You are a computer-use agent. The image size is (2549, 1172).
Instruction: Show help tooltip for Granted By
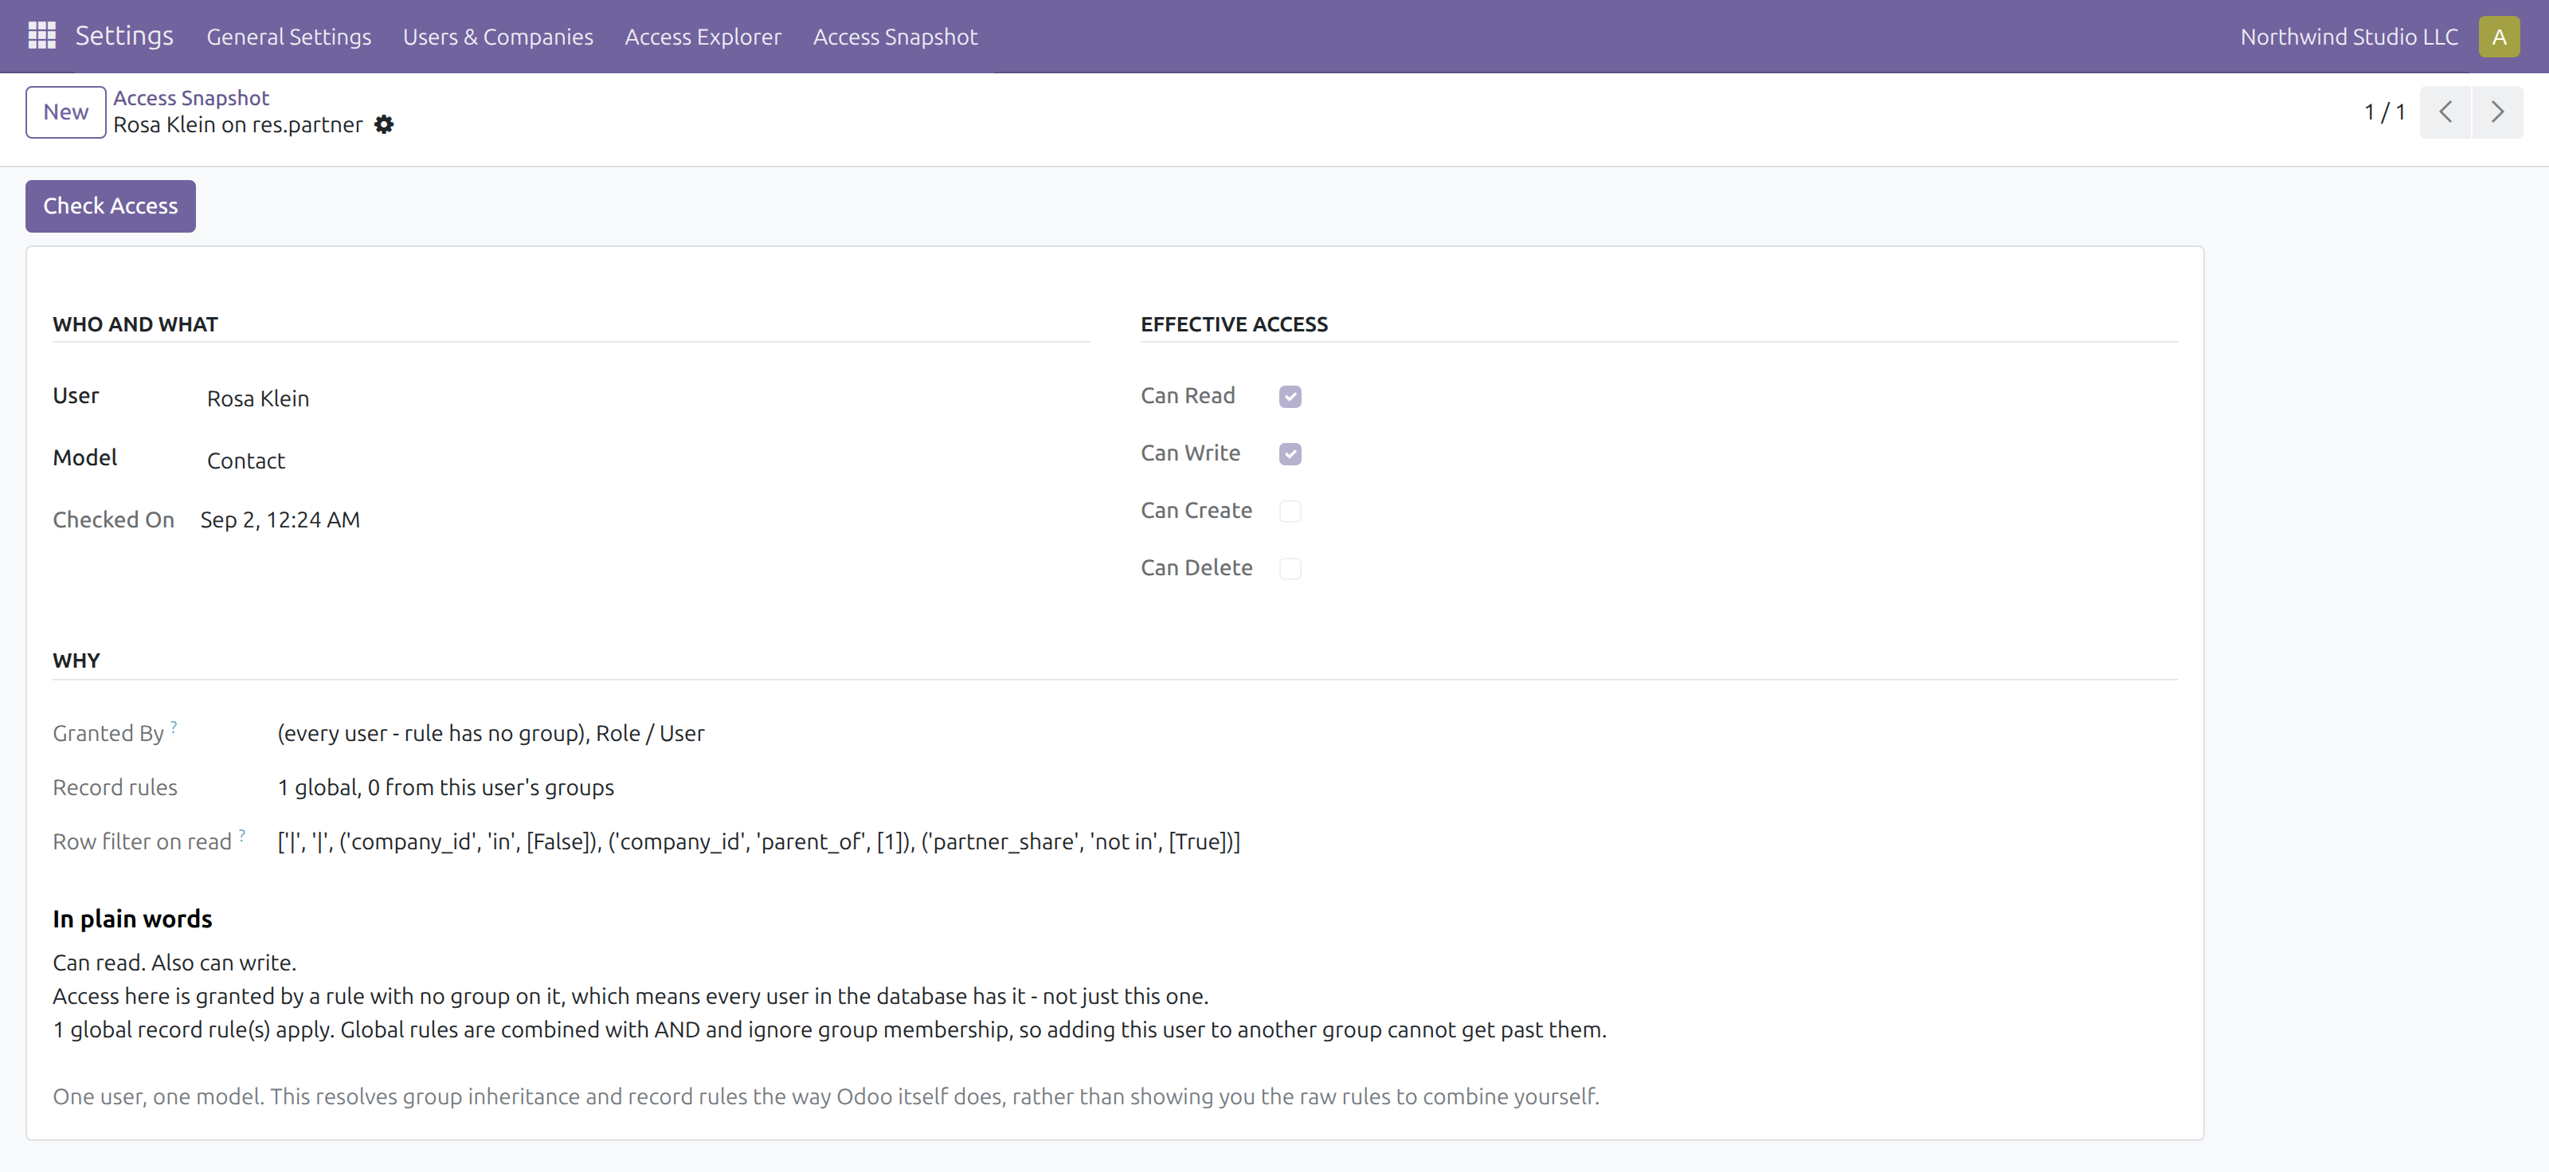click(173, 727)
